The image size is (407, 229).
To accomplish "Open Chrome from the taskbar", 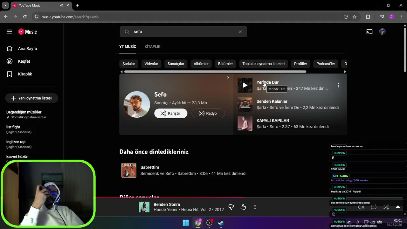I will pos(198,223).
